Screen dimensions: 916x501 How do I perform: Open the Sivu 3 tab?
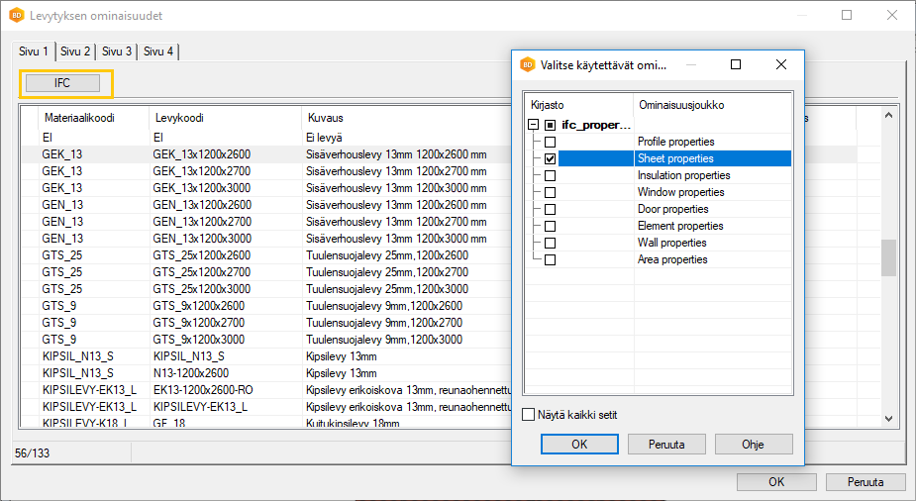tap(117, 51)
